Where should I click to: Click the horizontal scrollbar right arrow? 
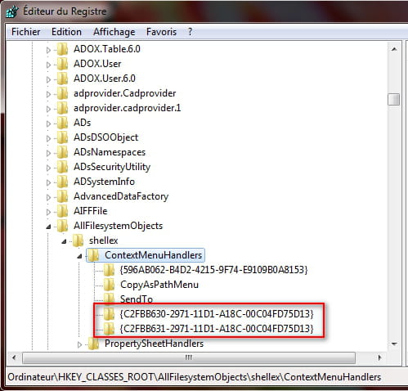[379, 357]
